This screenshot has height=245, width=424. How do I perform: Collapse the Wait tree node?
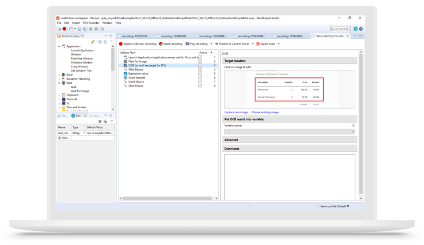pos(59,83)
